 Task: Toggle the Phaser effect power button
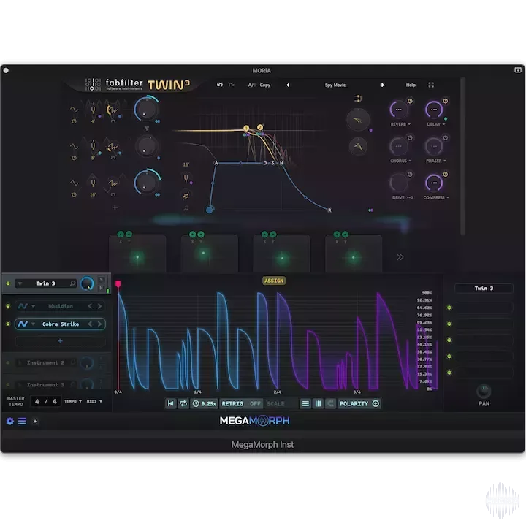click(x=445, y=137)
